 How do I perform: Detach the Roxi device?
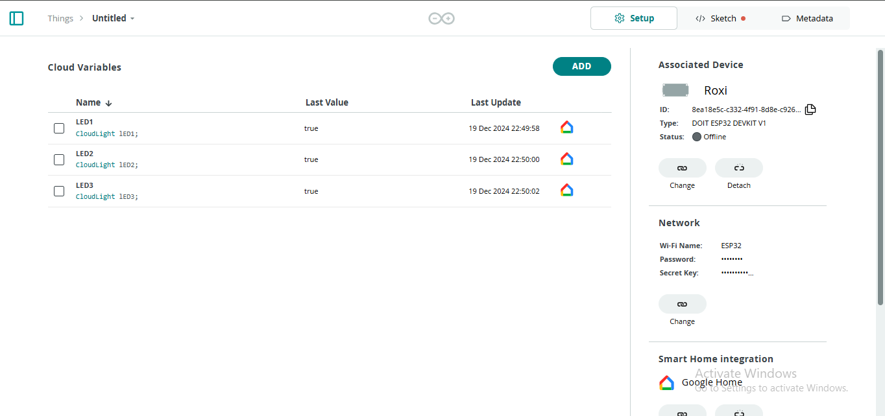[738, 168]
